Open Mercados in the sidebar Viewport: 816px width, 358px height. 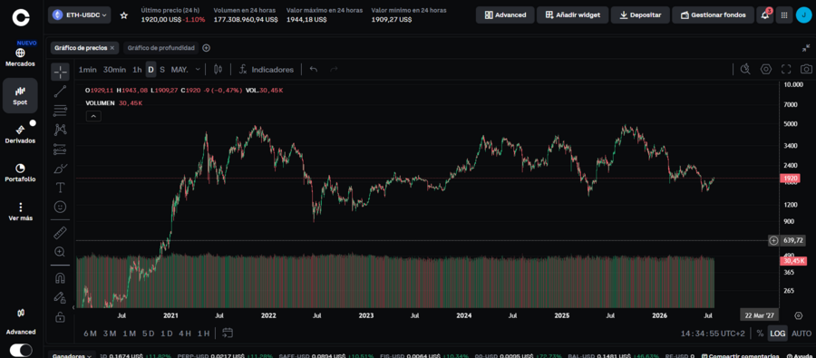pos(20,57)
